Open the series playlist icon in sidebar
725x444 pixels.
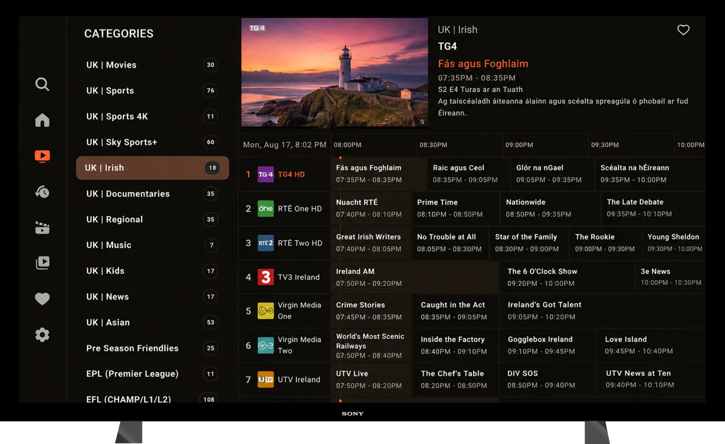click(42, 263)
